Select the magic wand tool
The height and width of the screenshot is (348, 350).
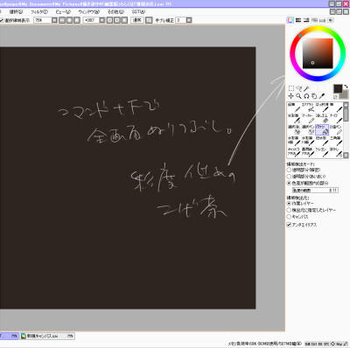pyautogui.click(x=306, y=88)
